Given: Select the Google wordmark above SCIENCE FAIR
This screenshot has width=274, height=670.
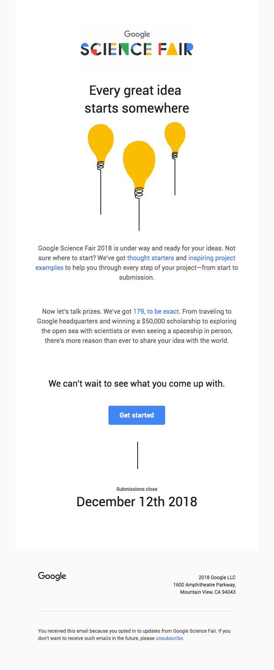Looking at the screenshot, I should point(137,34).
